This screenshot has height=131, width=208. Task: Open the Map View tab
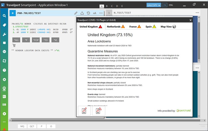[x=168, y=27]
